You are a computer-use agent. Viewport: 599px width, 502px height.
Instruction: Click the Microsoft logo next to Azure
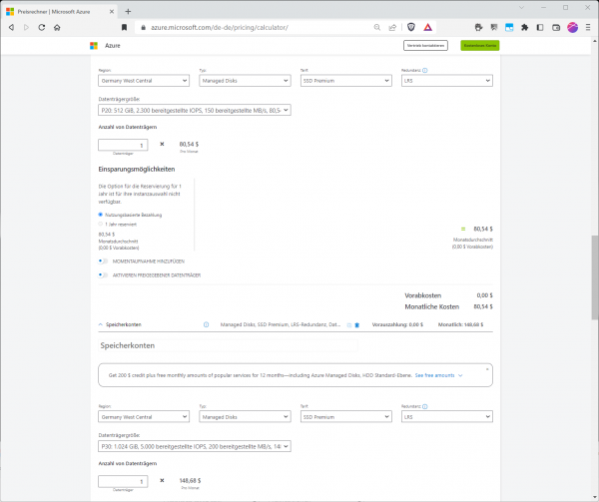(94, 46)
